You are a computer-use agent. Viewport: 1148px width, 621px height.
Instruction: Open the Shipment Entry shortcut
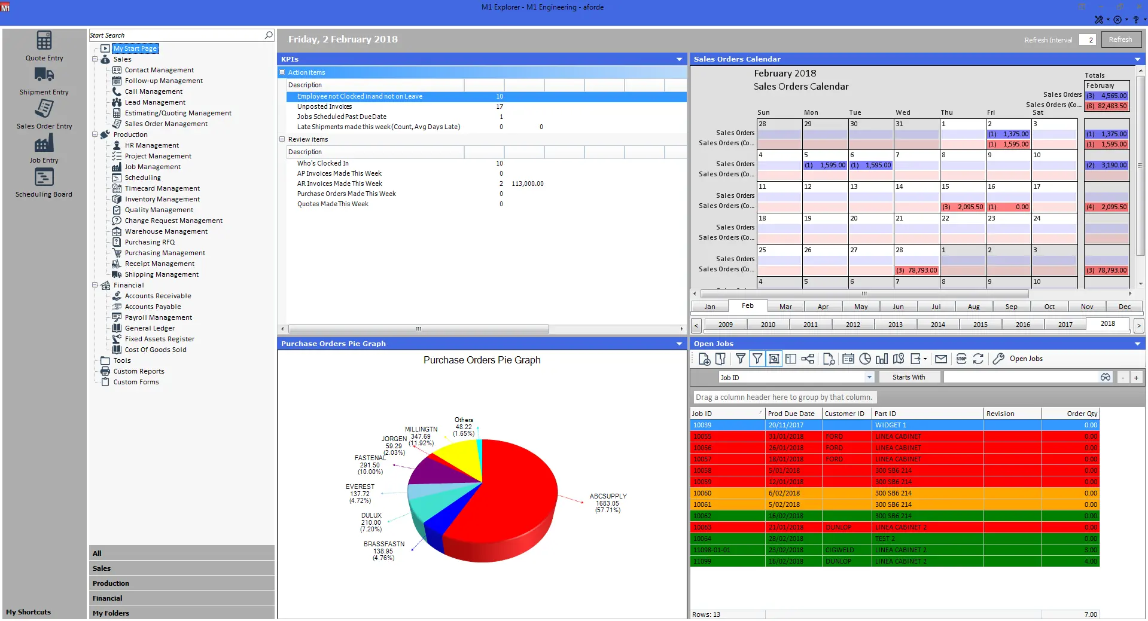pyautogui.click(x=44, y=80)
